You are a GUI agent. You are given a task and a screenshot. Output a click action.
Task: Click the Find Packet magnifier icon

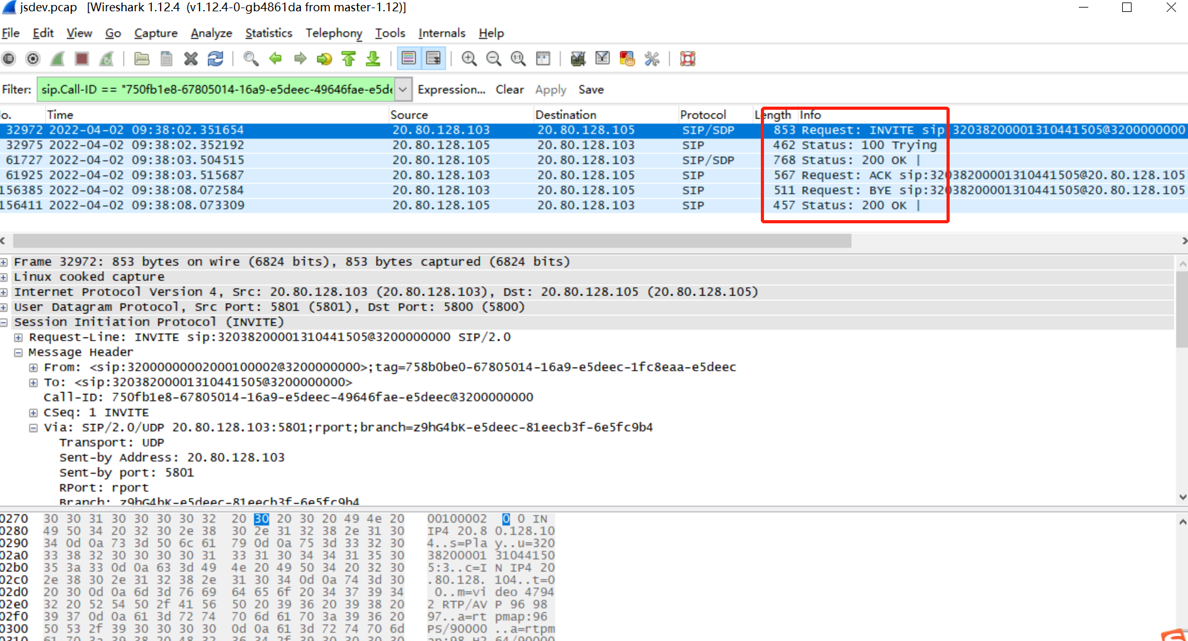pos(251,59)
